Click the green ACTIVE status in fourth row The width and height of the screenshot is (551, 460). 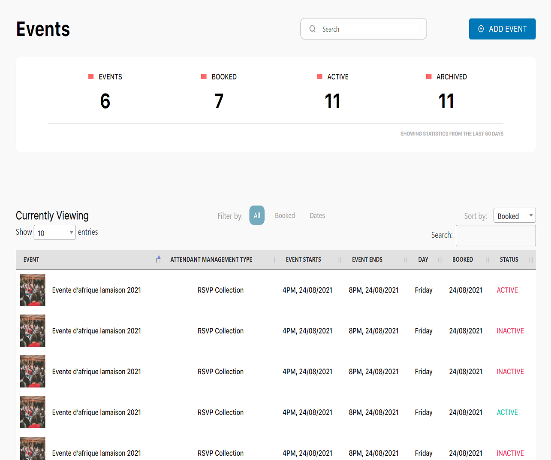pos(507,412)
